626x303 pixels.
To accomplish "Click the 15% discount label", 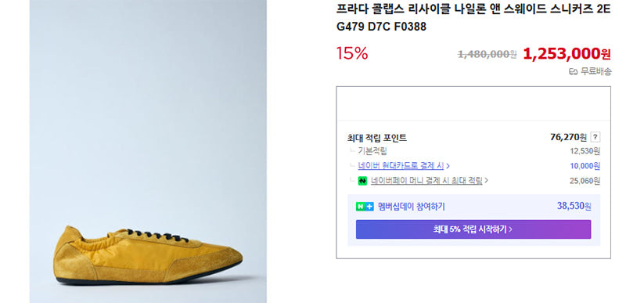I will [x=351, y=53].
